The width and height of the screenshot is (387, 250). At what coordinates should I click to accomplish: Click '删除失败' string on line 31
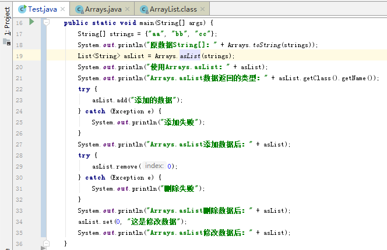pyautogui.click(x=179, y=188)
